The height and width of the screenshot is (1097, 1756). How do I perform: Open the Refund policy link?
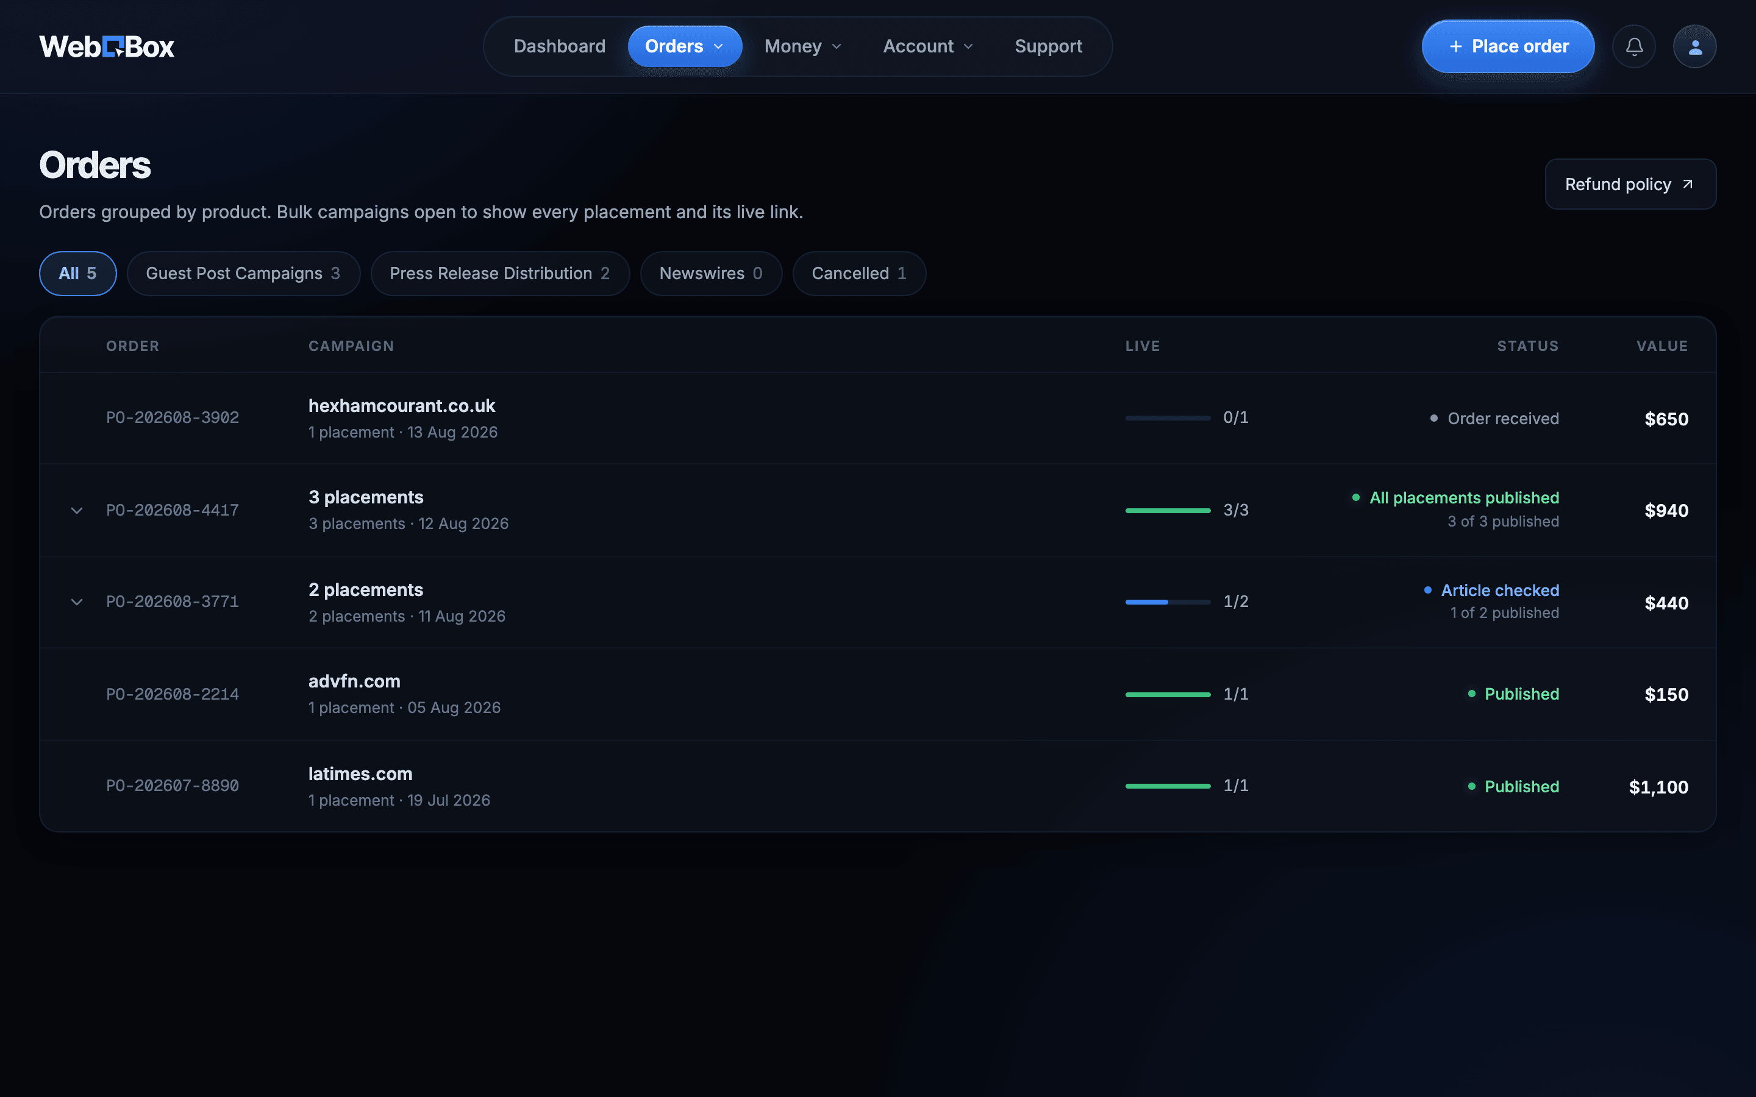coord(1630,184)
